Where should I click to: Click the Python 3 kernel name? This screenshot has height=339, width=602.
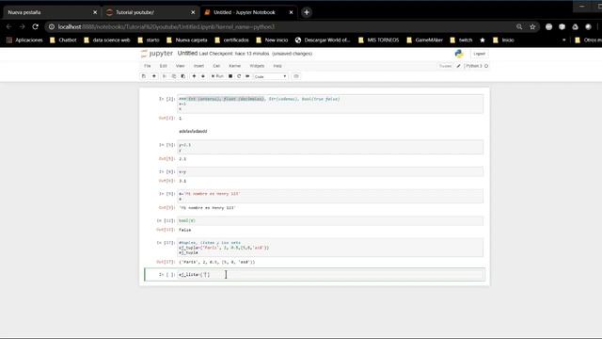pos(474,66)
